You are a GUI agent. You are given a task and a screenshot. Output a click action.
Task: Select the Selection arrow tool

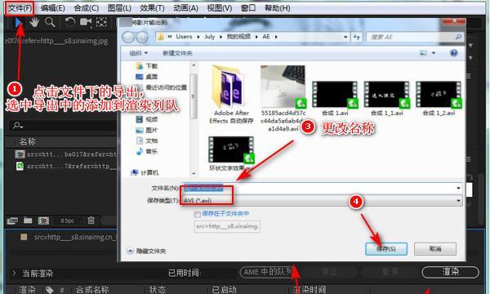[19, 23]
